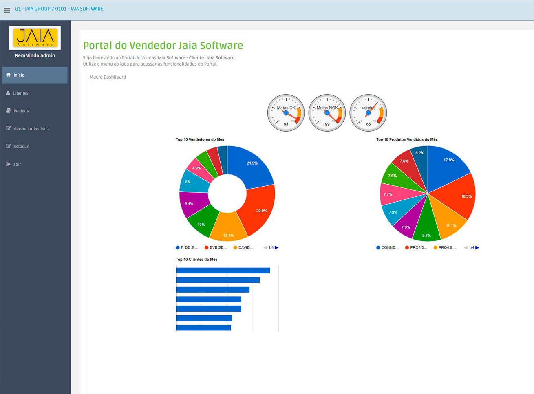This screenshot has height=394, width=534.
Task: Click the book icon beside Pedidos
Action: tap(8, 111)
